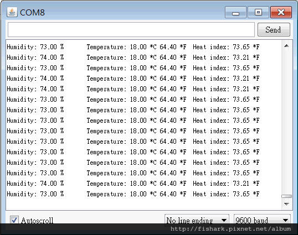Click the last row's Heat index: 73.65 *F
The image size is (298, 235).
click(226, 194)
